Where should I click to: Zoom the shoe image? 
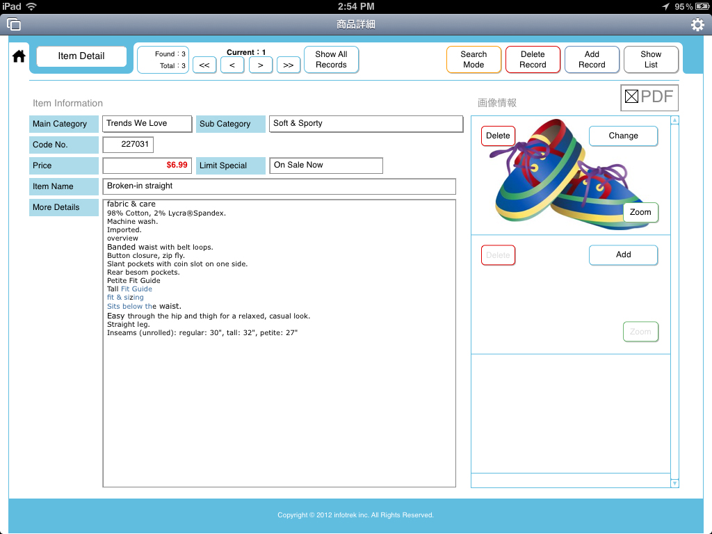[640, 213]
